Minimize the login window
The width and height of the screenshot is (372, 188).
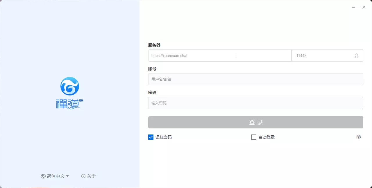[353, 7]
